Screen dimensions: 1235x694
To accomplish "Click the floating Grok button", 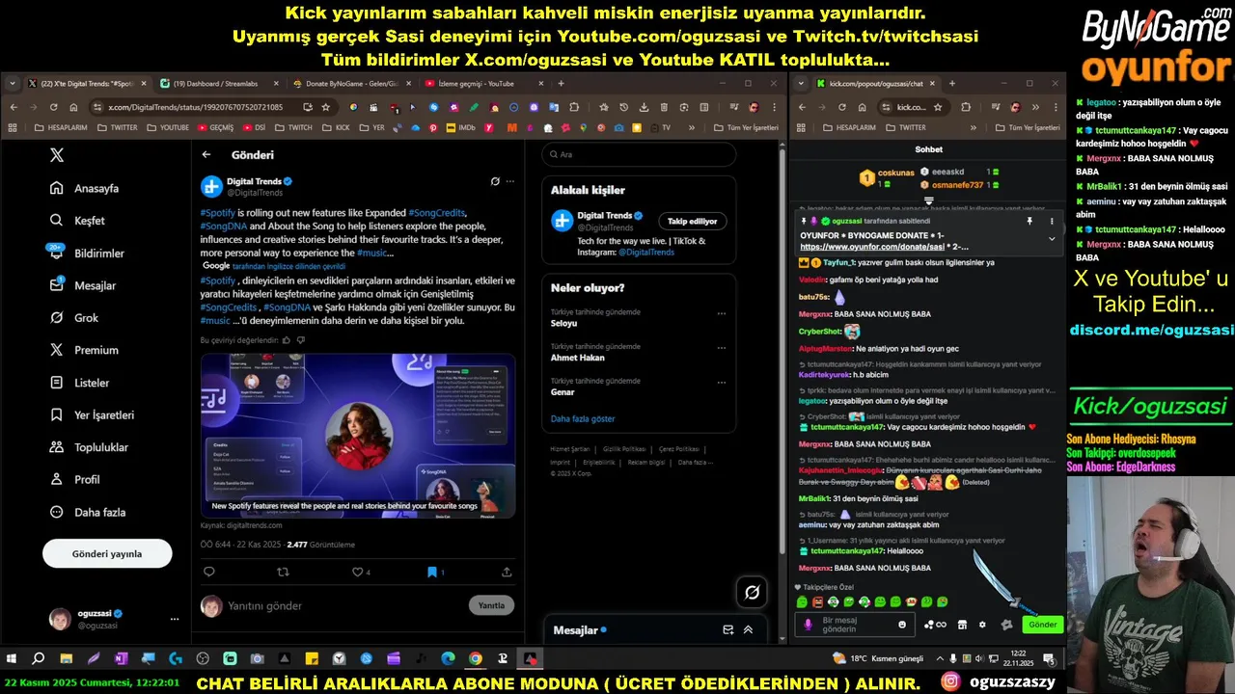I will pyautogui.click(x=752, y=592).
